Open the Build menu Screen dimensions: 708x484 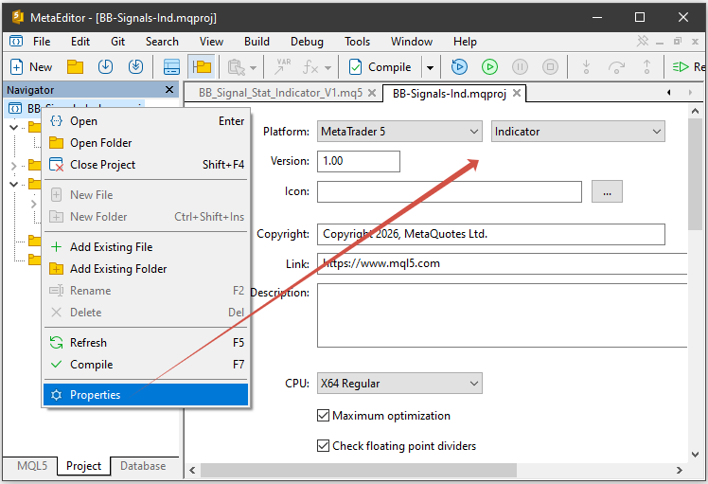click(x=257, y=42)
